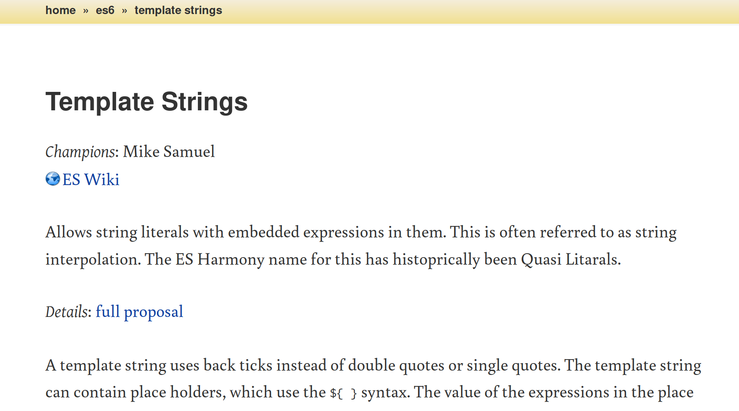Viewport: 739px width, 411px height.
Task: Click the italic Champions label
Action: click(x=80, y=152)
